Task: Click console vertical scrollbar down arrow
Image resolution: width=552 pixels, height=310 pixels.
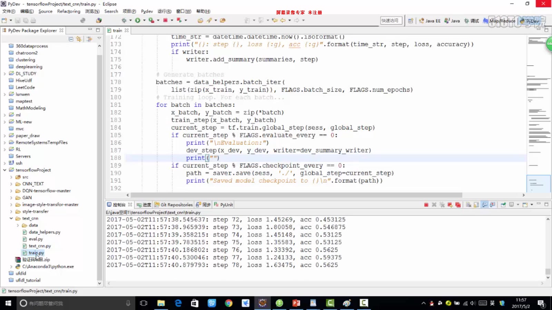Action: (548, 277)
